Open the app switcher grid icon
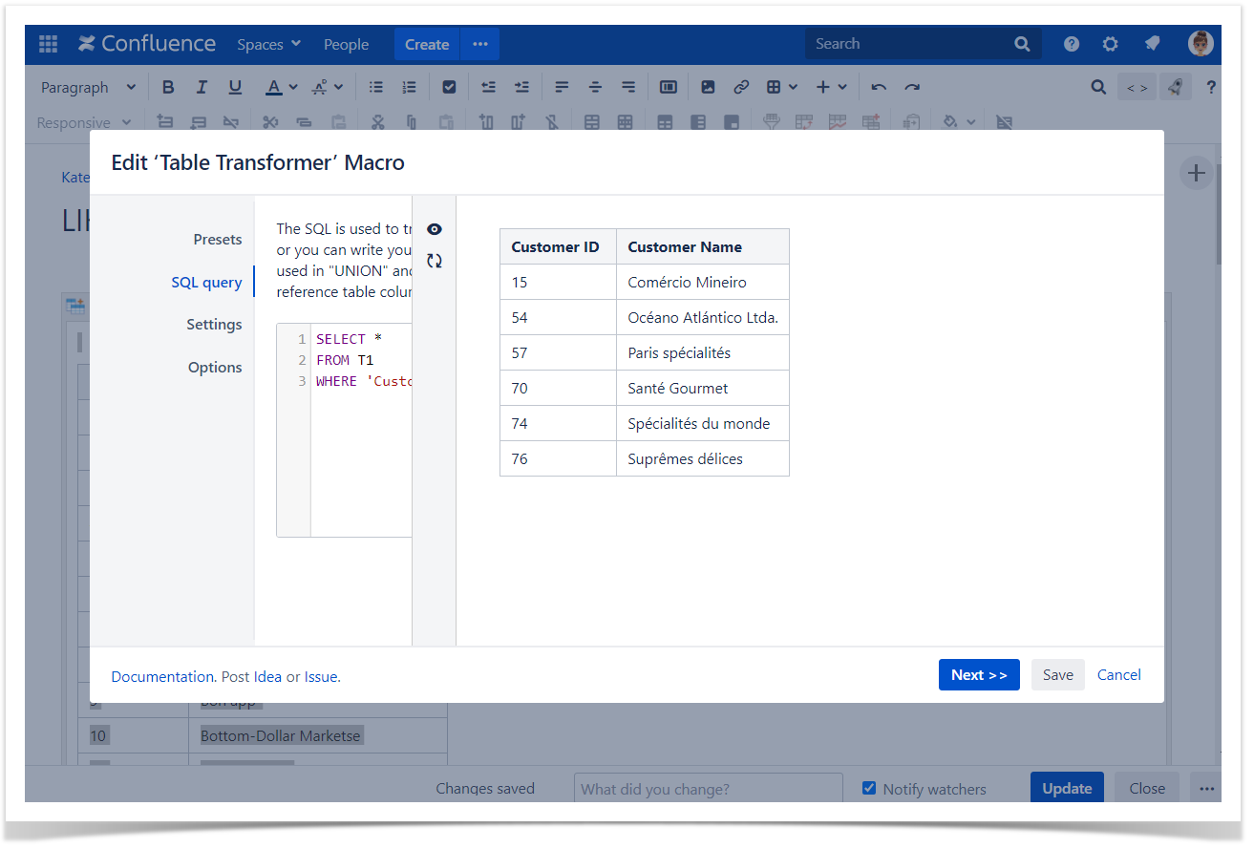Image resolution: width=1254 pixels, height=849 pixels. pyautogui.click(x=48, y=44)
